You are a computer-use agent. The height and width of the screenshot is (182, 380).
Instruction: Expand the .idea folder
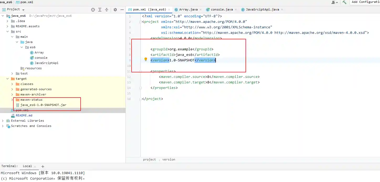[x=8, y=21]
